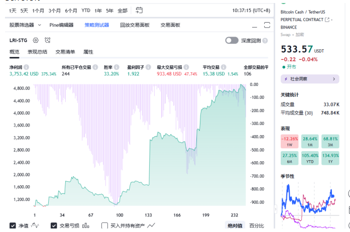Expand the 股票筛选器 dropdown
This screenshot has height=232, width=350.
coord(29,25)
